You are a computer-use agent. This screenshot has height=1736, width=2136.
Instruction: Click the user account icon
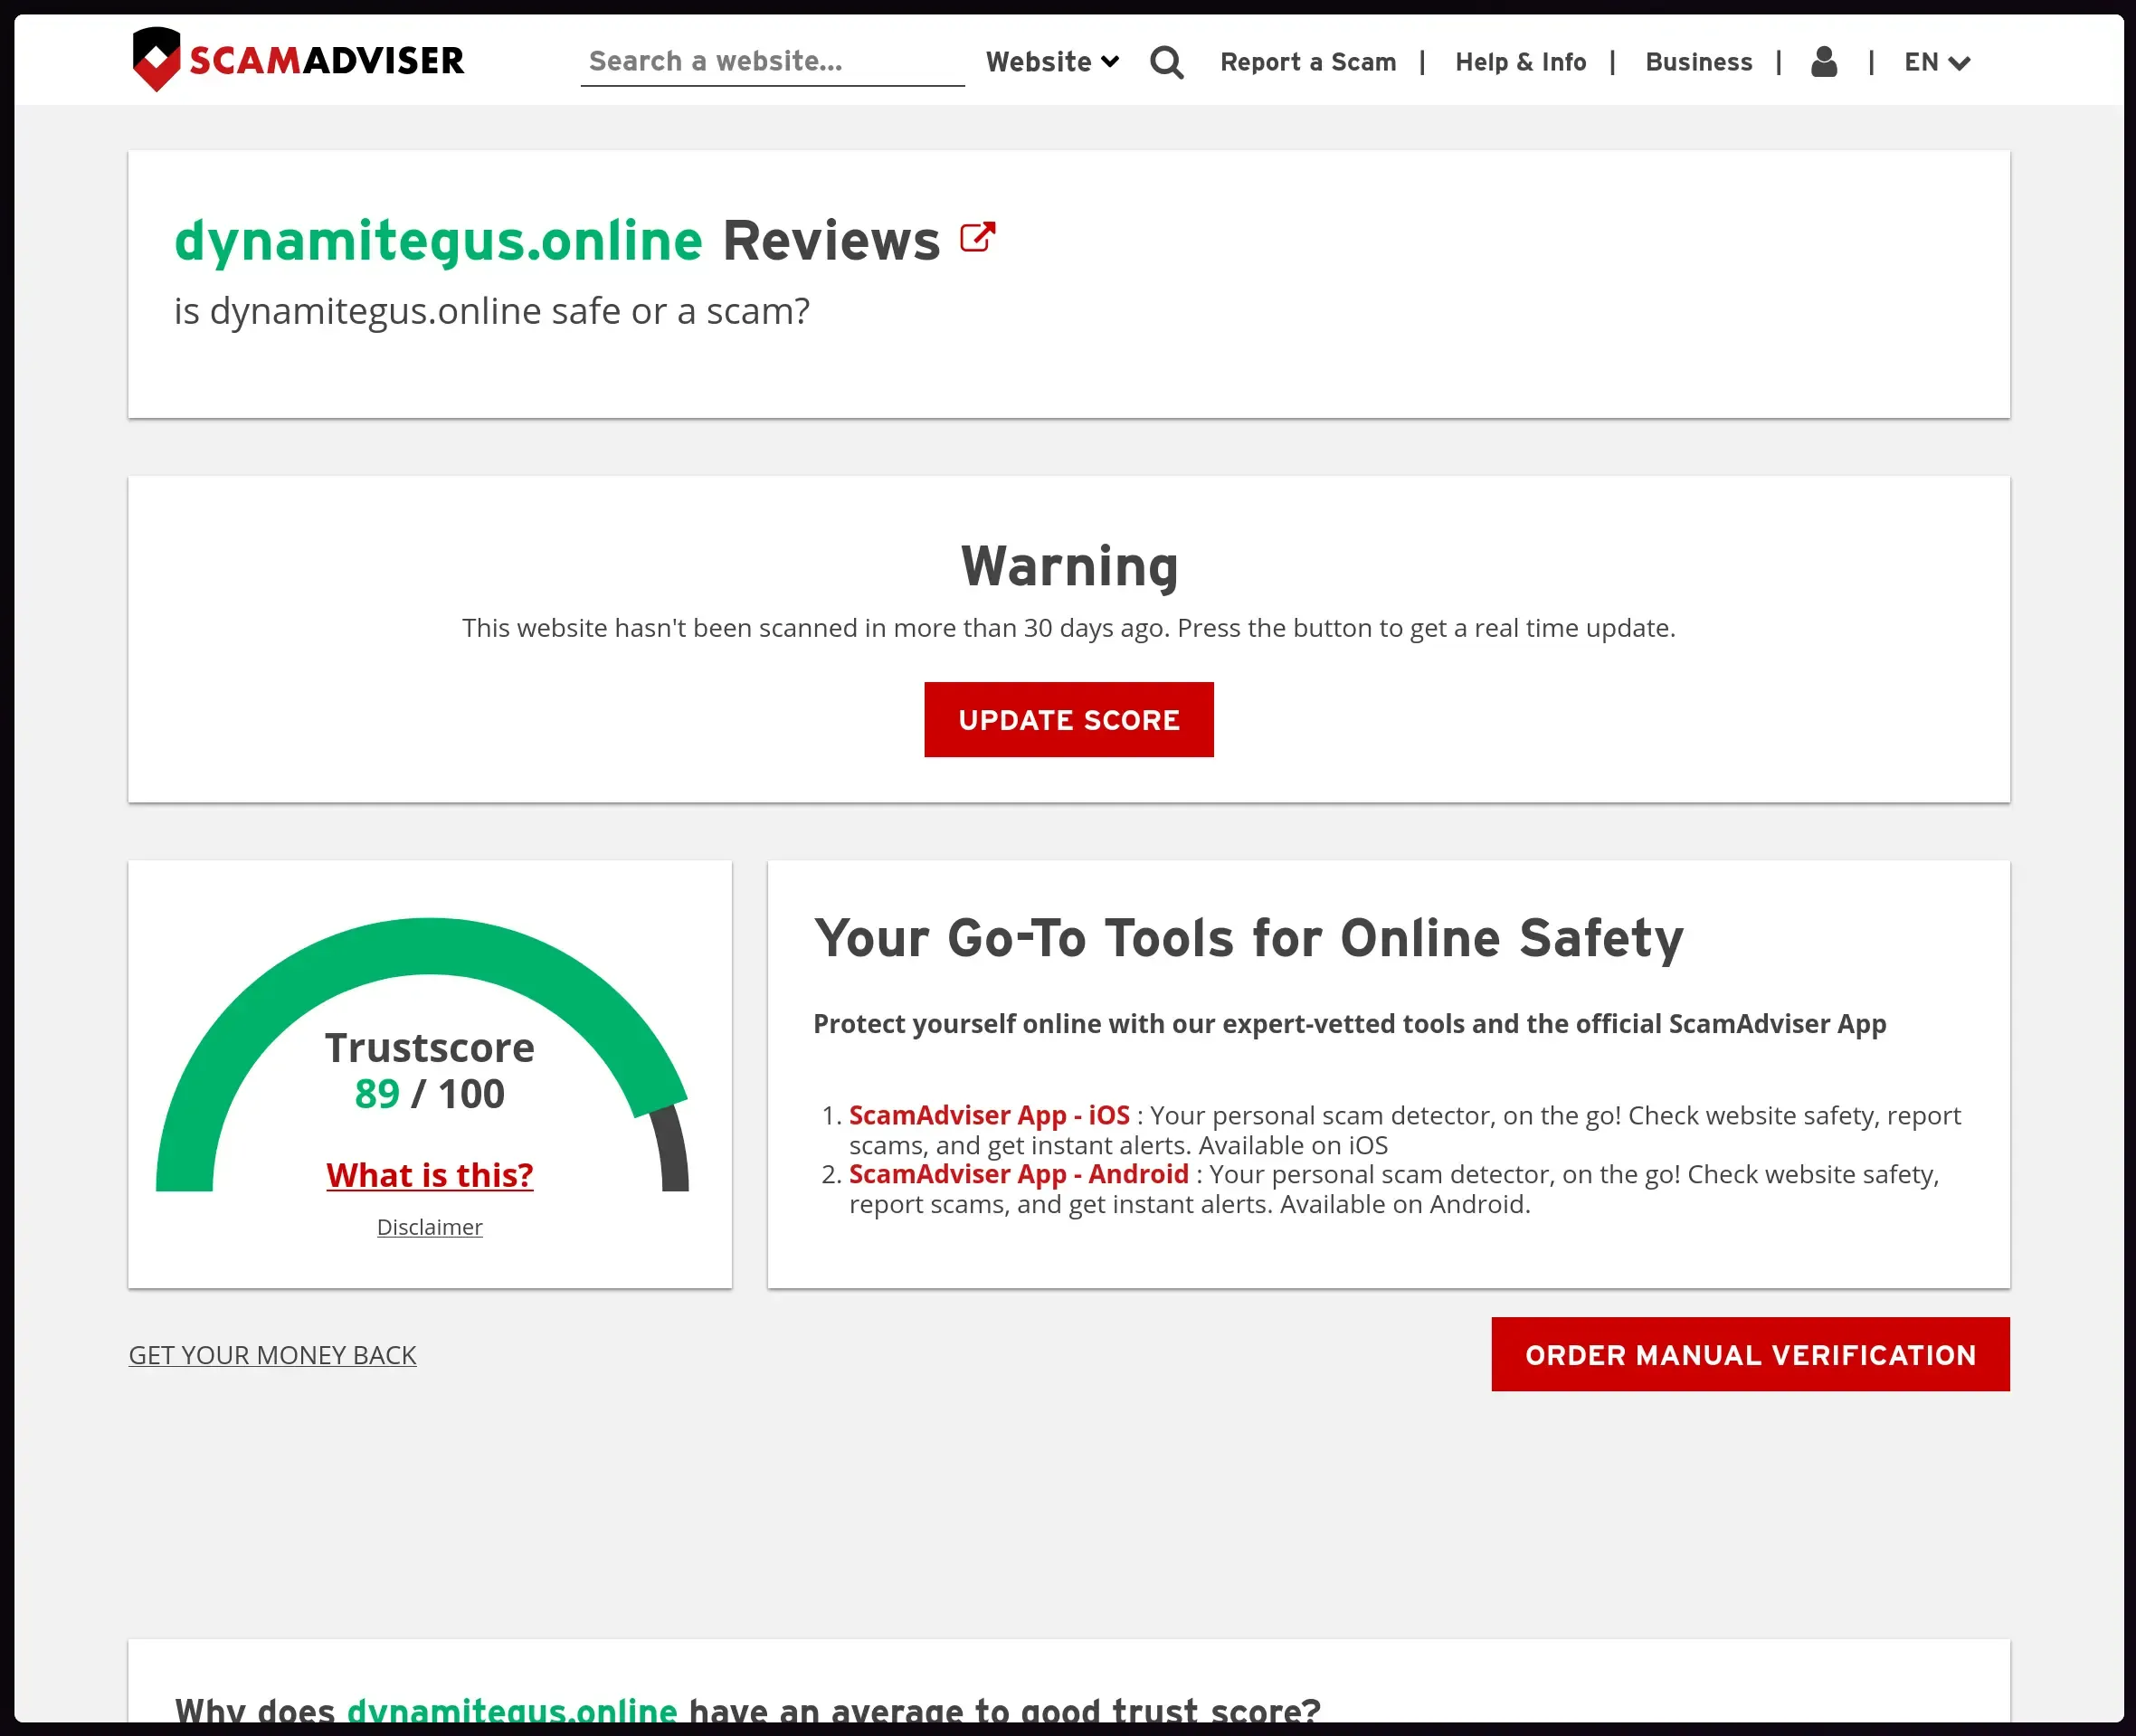tap(1824, 62)
